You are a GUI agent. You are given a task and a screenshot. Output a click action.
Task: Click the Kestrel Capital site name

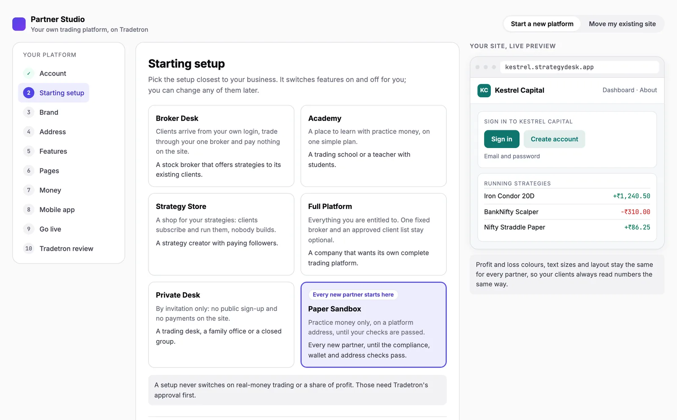(x=520, y=91)
